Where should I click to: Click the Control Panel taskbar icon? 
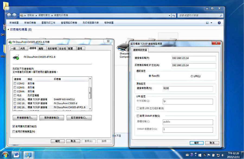(x=28, y=155)
